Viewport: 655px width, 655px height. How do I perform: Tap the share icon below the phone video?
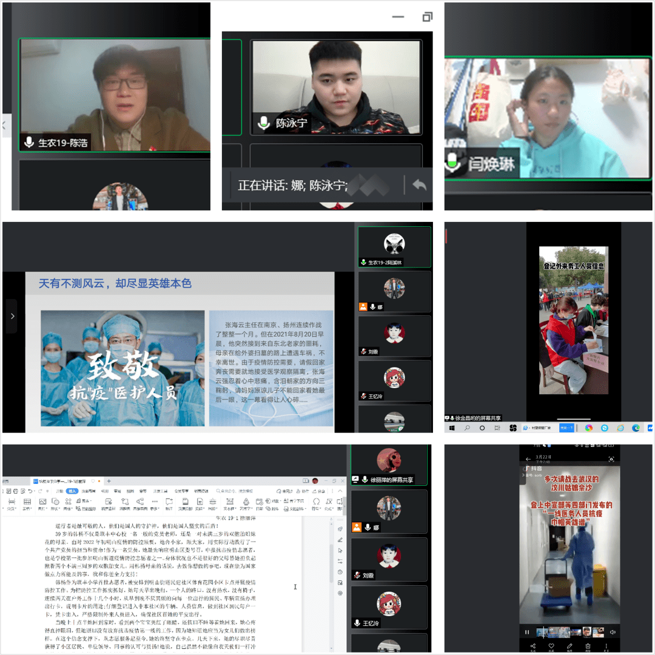pos(533,647)
